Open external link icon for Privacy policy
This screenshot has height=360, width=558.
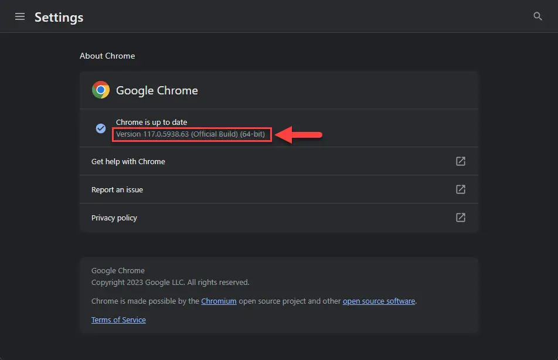(x=461, y=218)
